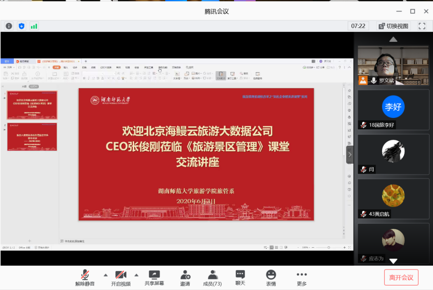Screen dimensions: 433x290
Task: Click Switch View (切换视图) button
Action: [394, 26]
